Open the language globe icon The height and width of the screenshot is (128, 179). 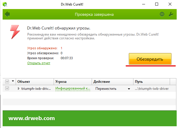tap(162, 14)
